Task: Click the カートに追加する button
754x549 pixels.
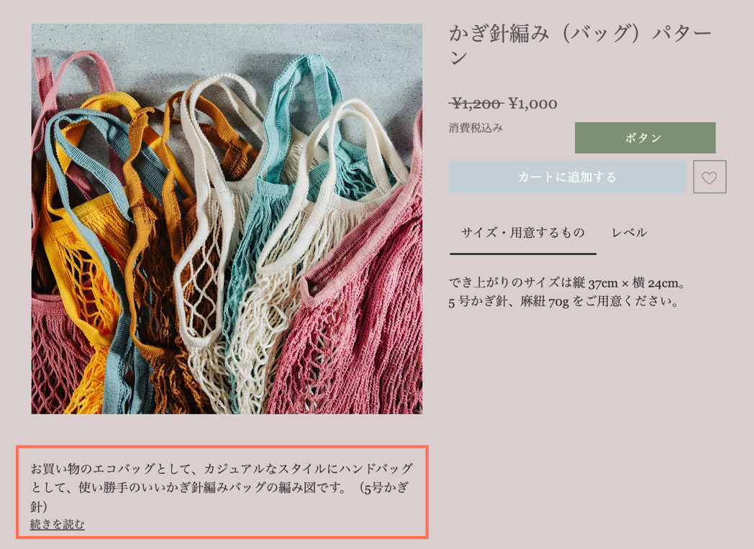Action: click(568, 177)
